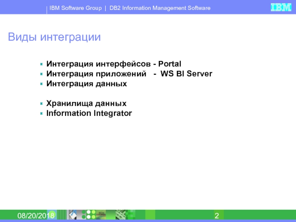The height and width of the screenshot is (222, 296).
Task: Select the line "Information Integrator"
Action: pos(89,113)
